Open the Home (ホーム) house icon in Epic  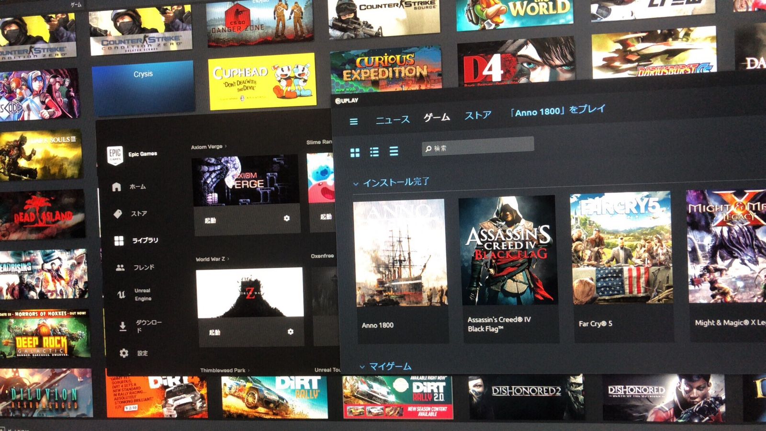point(116,187)
